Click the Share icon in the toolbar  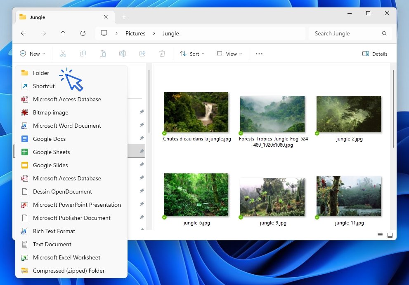click(142, 54)
